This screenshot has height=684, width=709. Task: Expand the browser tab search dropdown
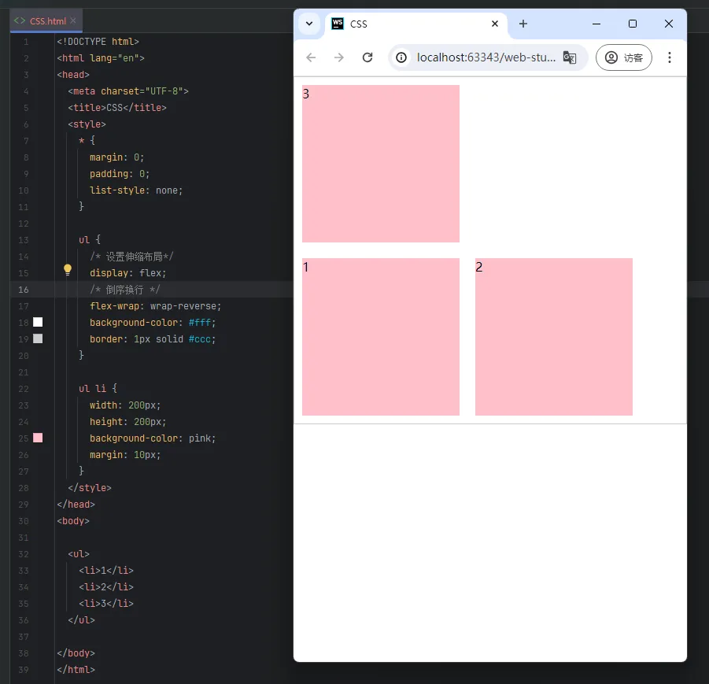click(x=309, y=24)
